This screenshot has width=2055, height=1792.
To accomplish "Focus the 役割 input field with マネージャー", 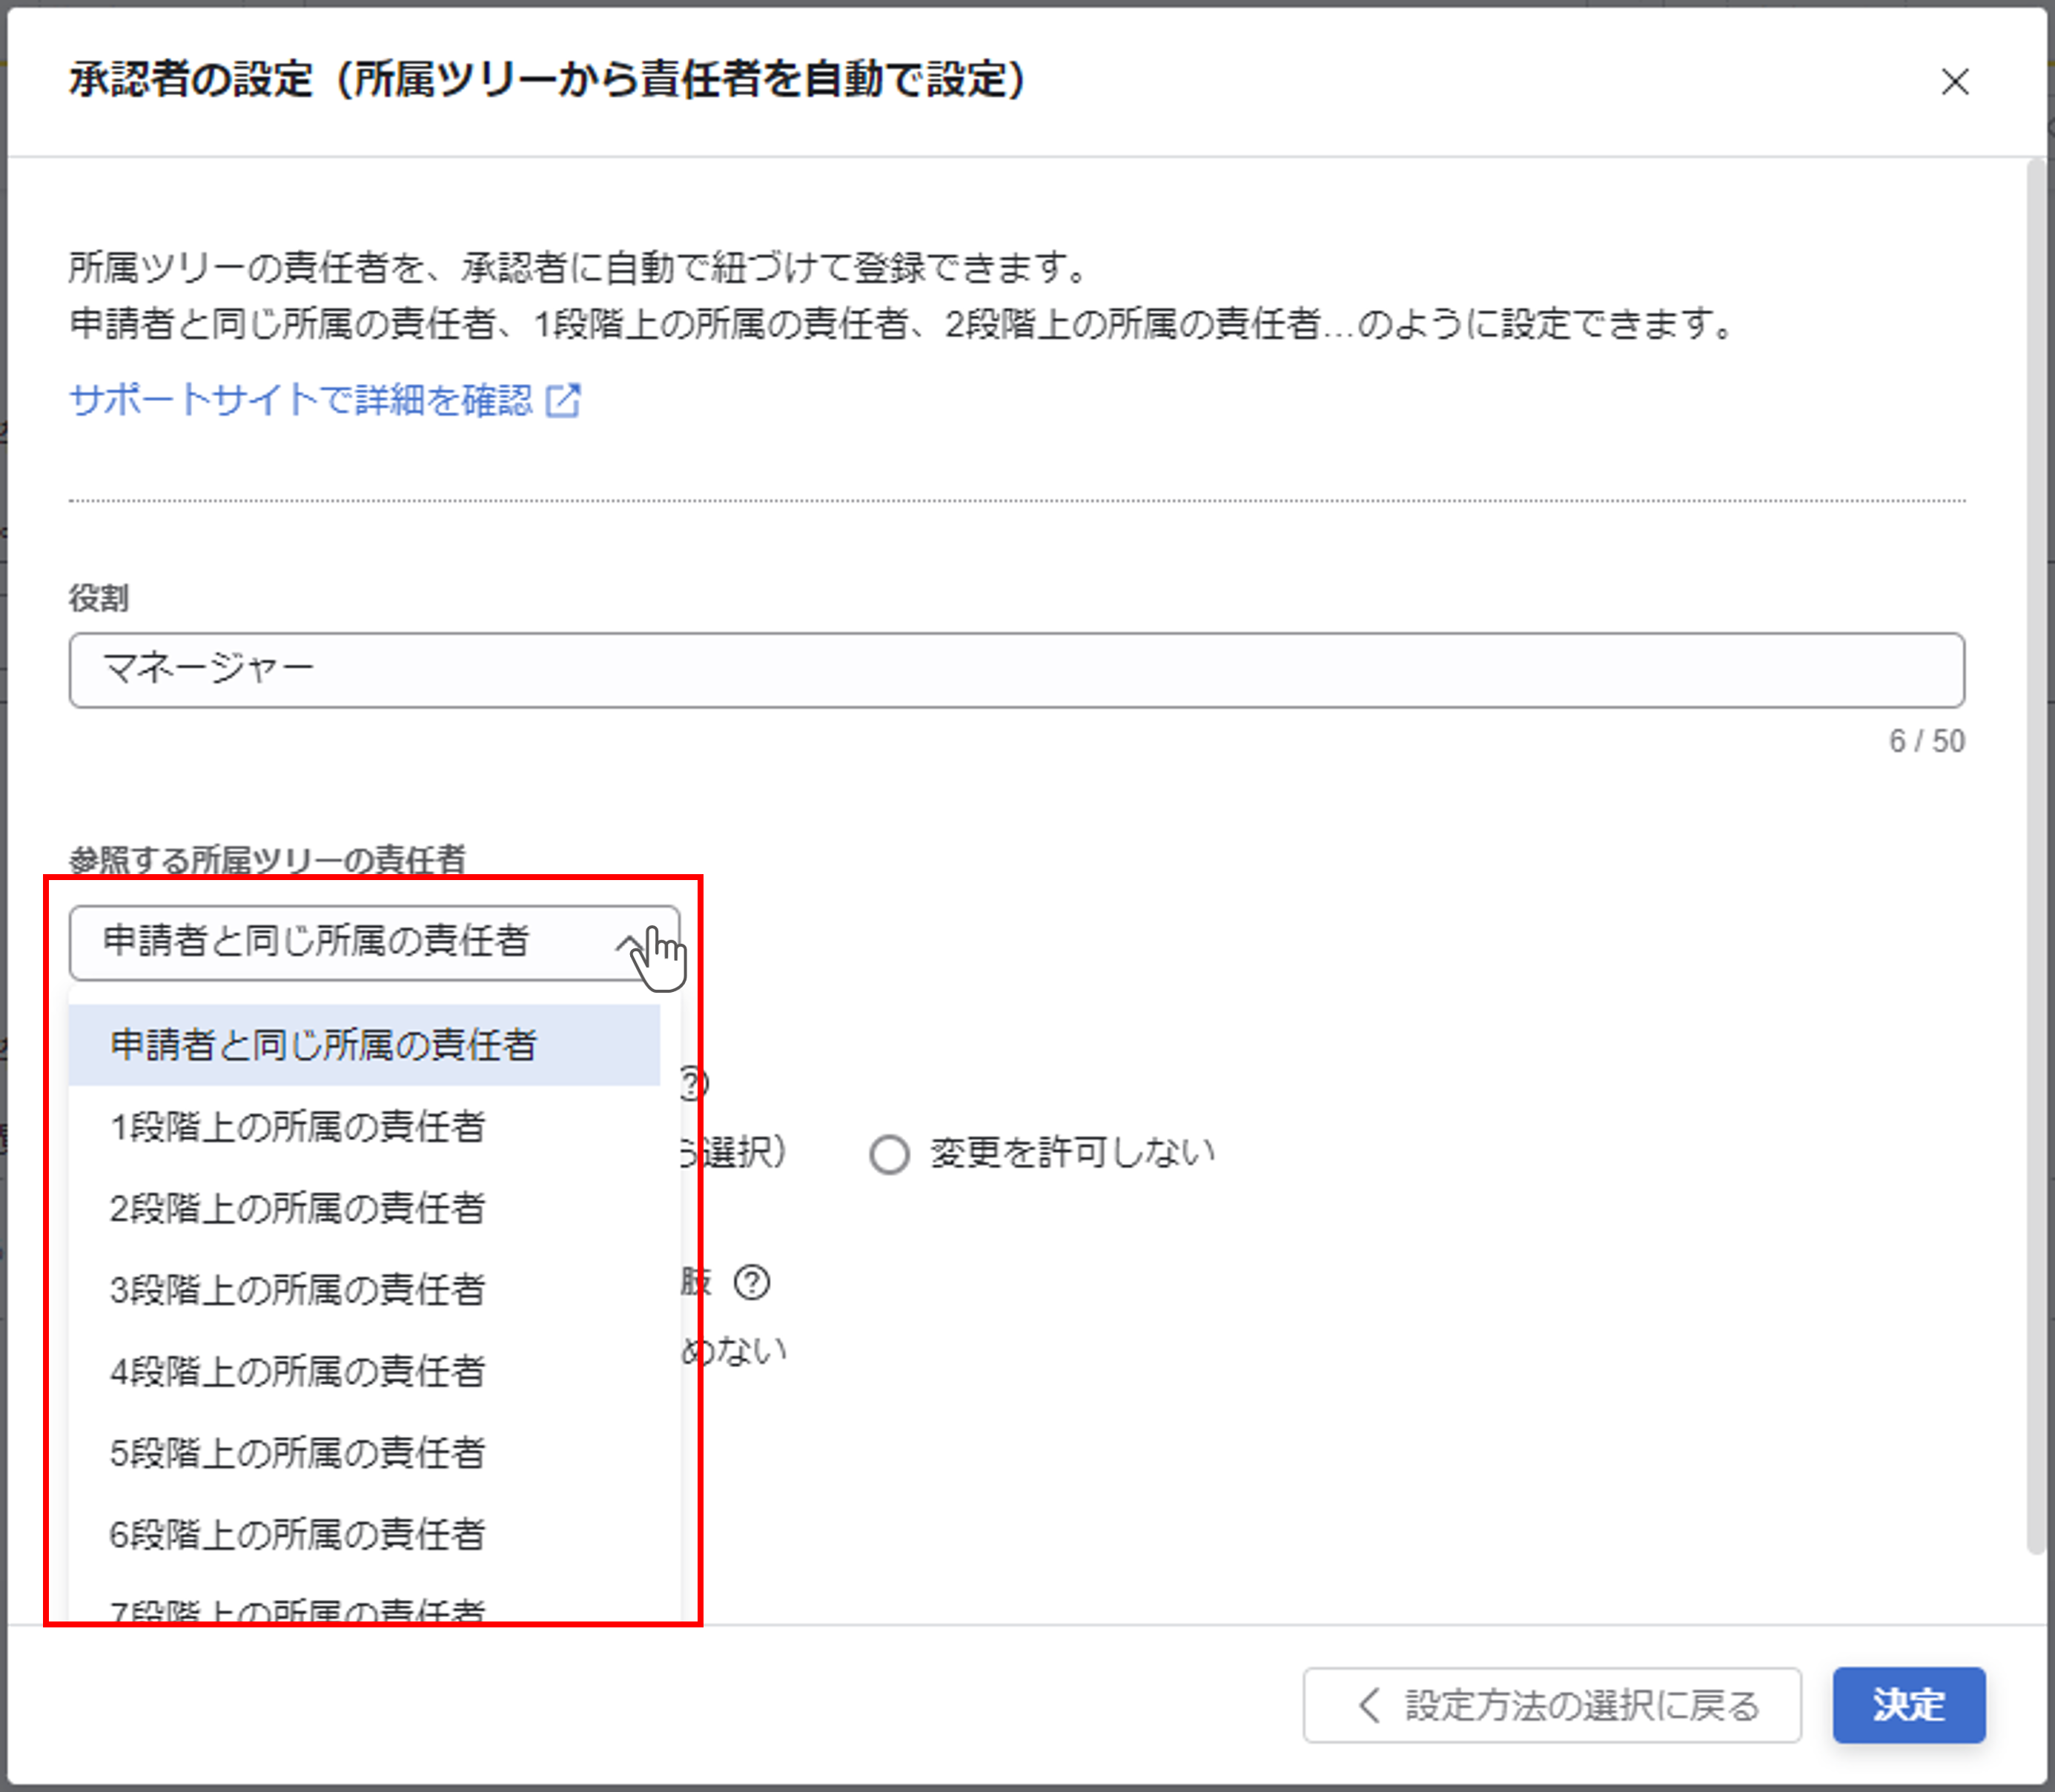I will click(x=1016, y=669).
